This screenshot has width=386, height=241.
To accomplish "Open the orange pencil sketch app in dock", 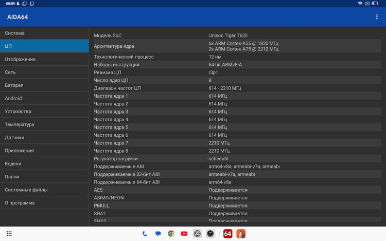I will coord(241,234).
